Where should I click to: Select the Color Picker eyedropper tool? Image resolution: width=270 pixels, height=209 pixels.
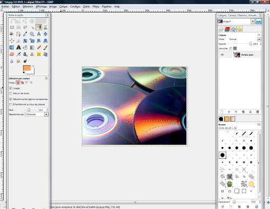click(x=25, y=34)
